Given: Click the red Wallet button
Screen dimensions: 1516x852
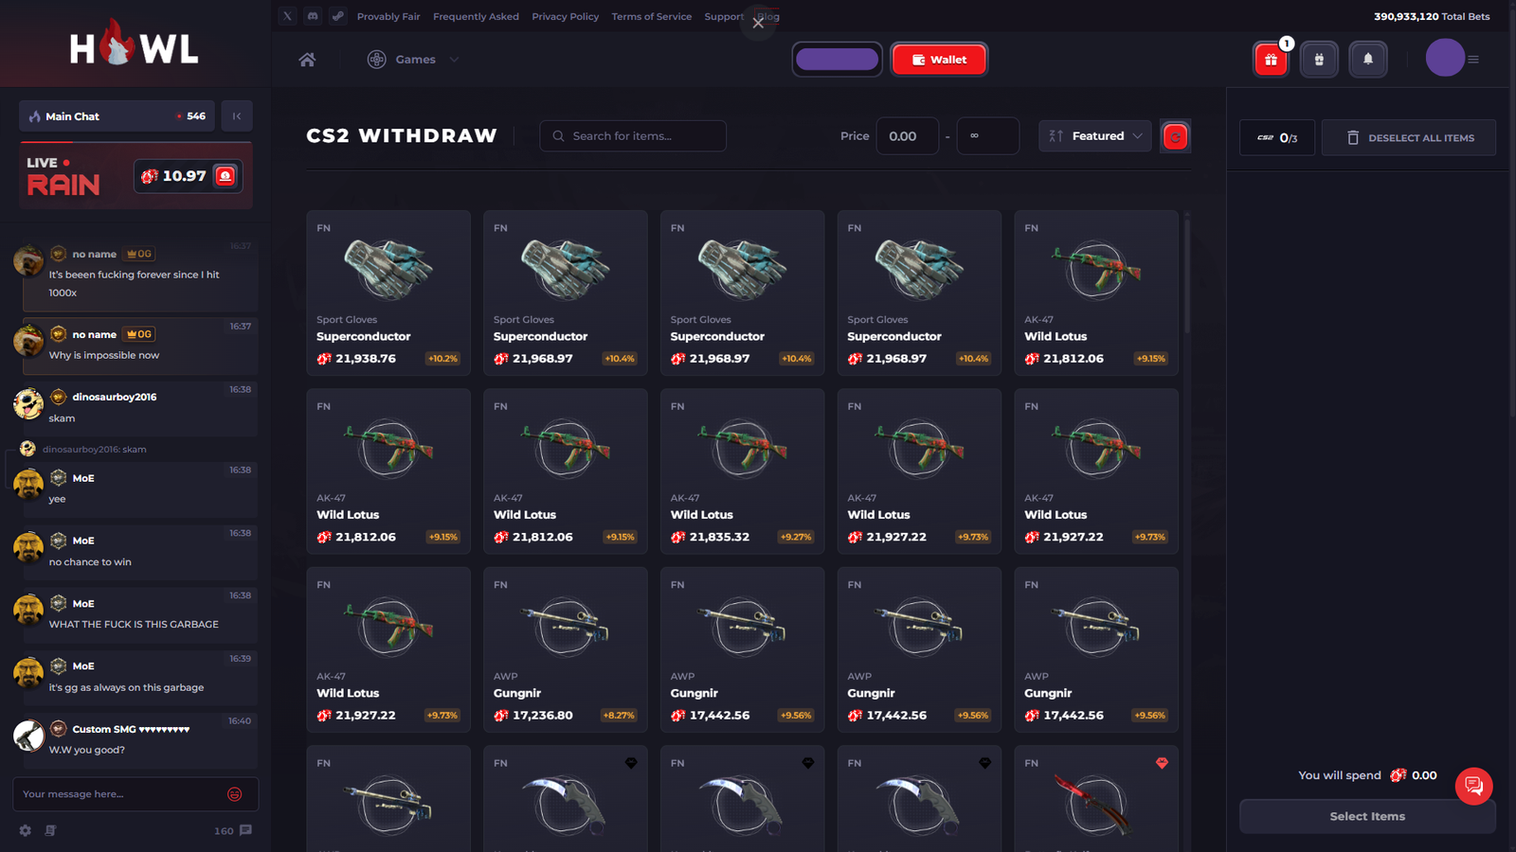Looking at the screenshot, I should tap(939, 60).
